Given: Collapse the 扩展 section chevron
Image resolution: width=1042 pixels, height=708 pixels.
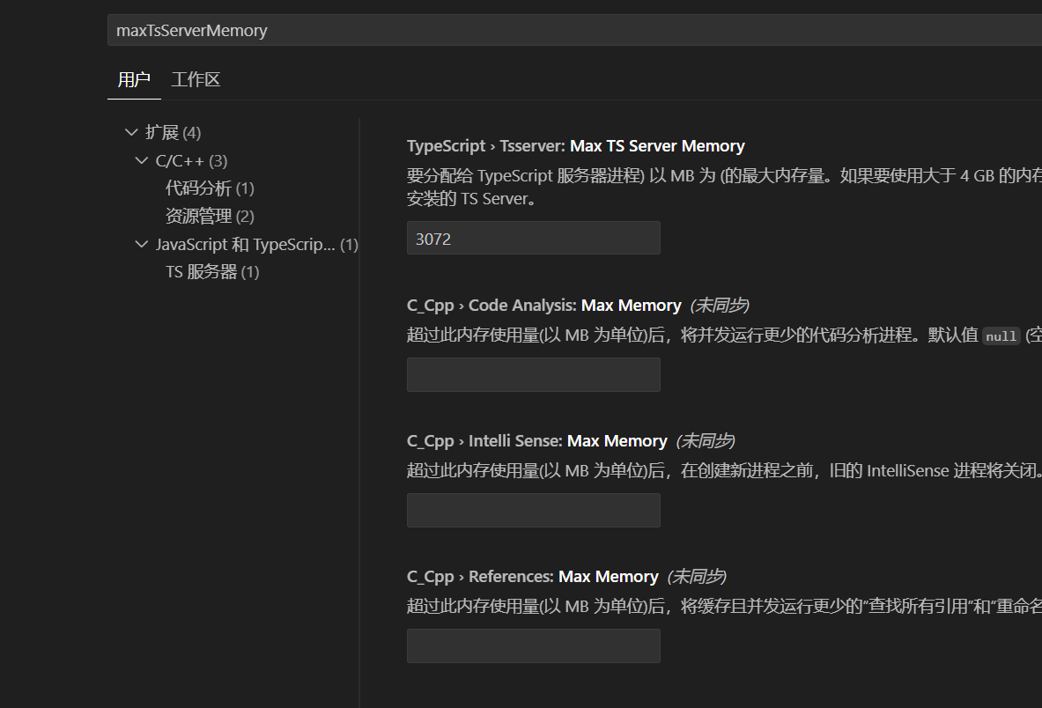Looking at the screenshot, I should (x=131, y=132).
